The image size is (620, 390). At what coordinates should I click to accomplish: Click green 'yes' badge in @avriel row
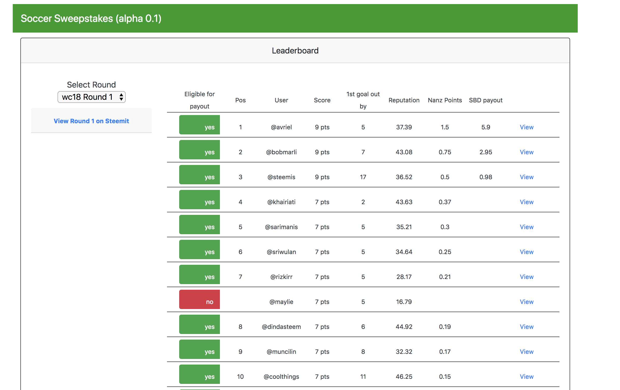click(x=199, y=125)
